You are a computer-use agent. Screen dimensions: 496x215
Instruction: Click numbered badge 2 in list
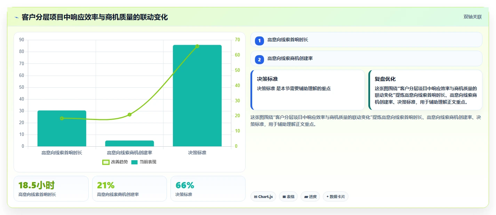(x=259, y=59)
